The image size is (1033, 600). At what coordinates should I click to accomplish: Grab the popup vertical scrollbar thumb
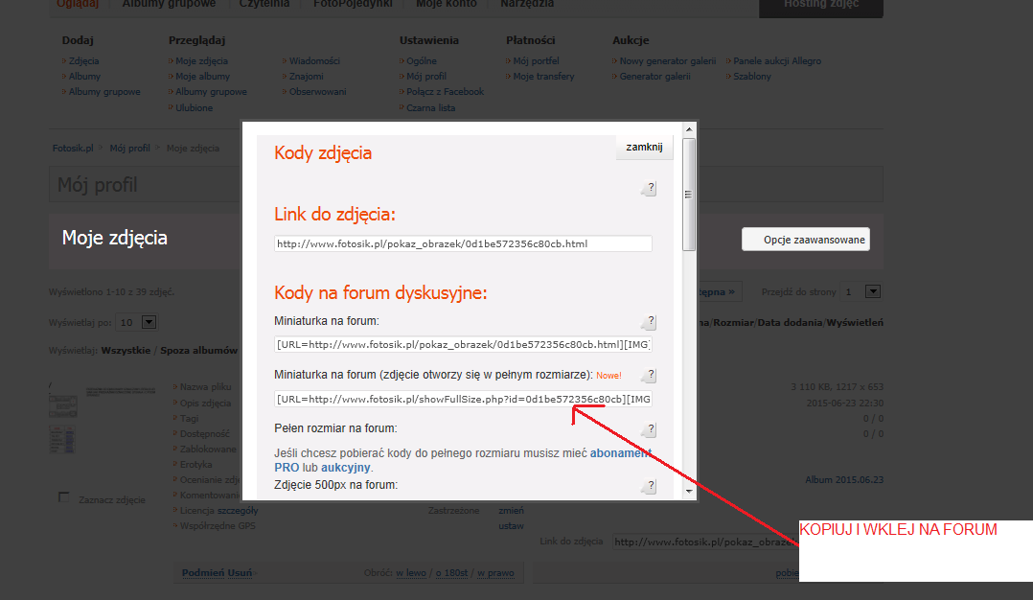(x=689, y=195)
